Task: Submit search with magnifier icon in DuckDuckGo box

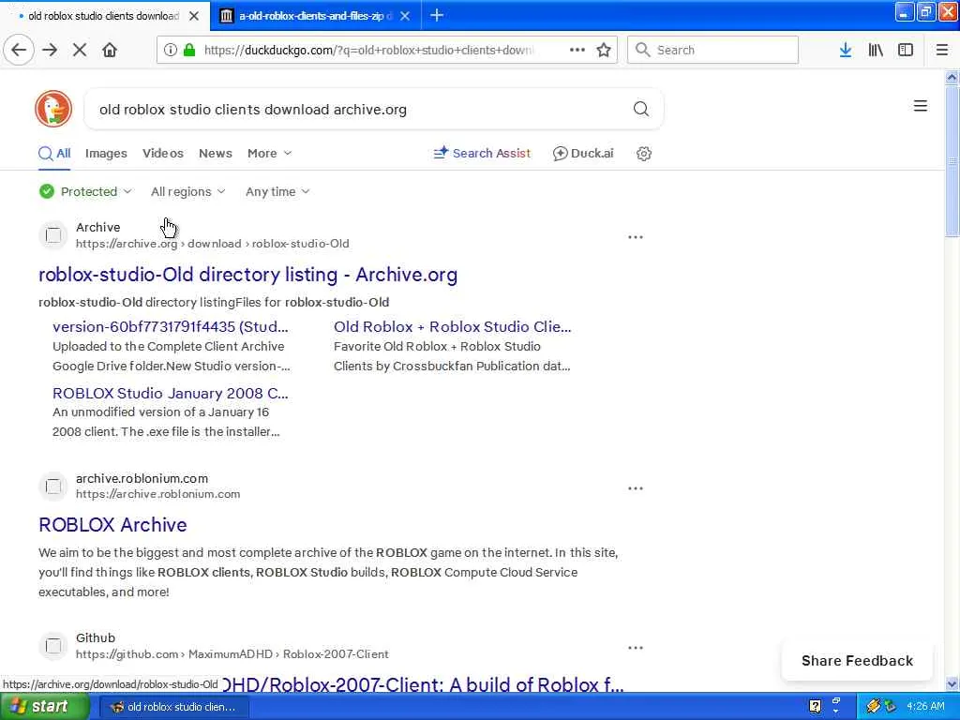Action: tap(641, 109)
